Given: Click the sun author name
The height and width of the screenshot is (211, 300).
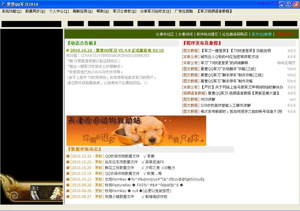Looking at the screenshot, I should tap(293, 99).
